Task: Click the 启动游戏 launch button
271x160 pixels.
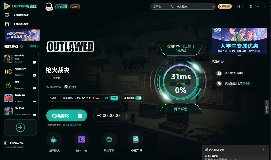Action: [67, 115]
